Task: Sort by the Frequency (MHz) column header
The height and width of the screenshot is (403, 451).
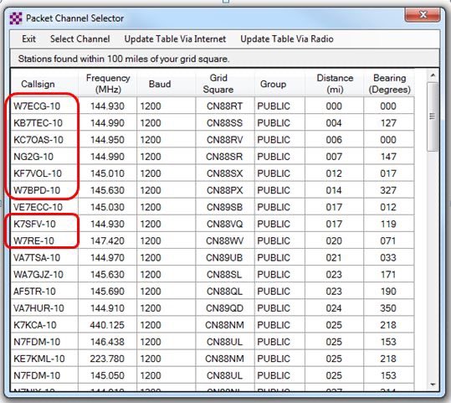Action: click(108, 84)
